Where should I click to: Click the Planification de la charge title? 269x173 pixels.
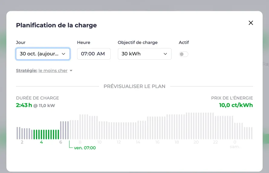pos(56,25)
